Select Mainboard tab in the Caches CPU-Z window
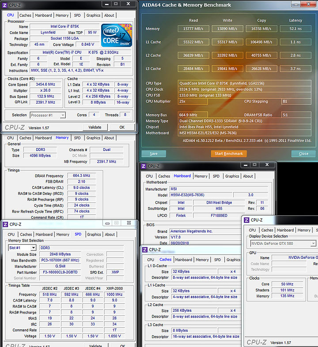 (x=183, y=260)
